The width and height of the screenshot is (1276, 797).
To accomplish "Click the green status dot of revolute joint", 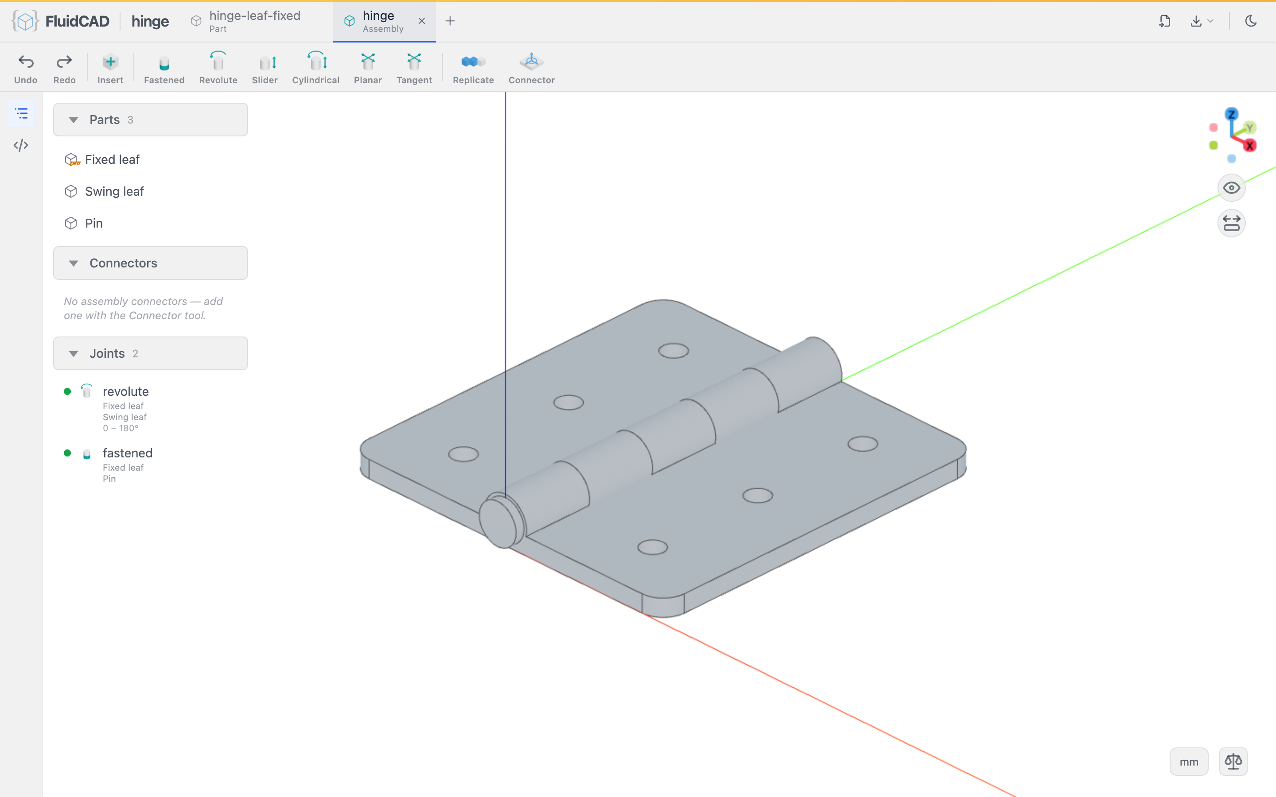I will (67, 391).
